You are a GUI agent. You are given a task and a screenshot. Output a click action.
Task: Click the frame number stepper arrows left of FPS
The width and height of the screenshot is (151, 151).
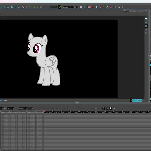(x=3, y=108)
